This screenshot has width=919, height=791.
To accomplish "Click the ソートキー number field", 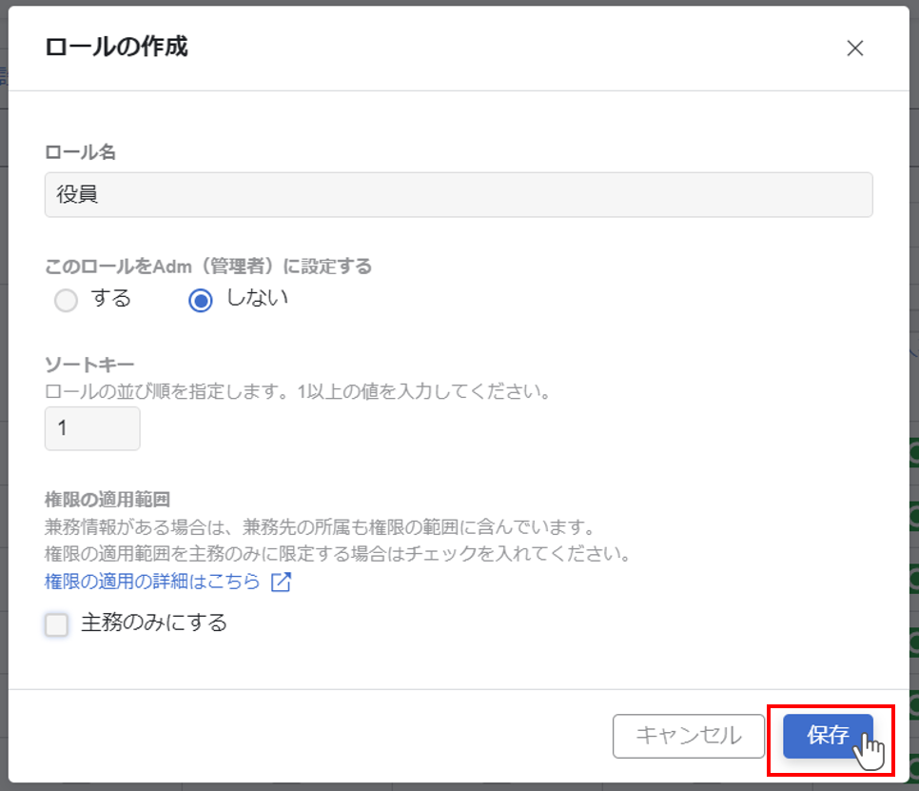I will pos(92,428).
